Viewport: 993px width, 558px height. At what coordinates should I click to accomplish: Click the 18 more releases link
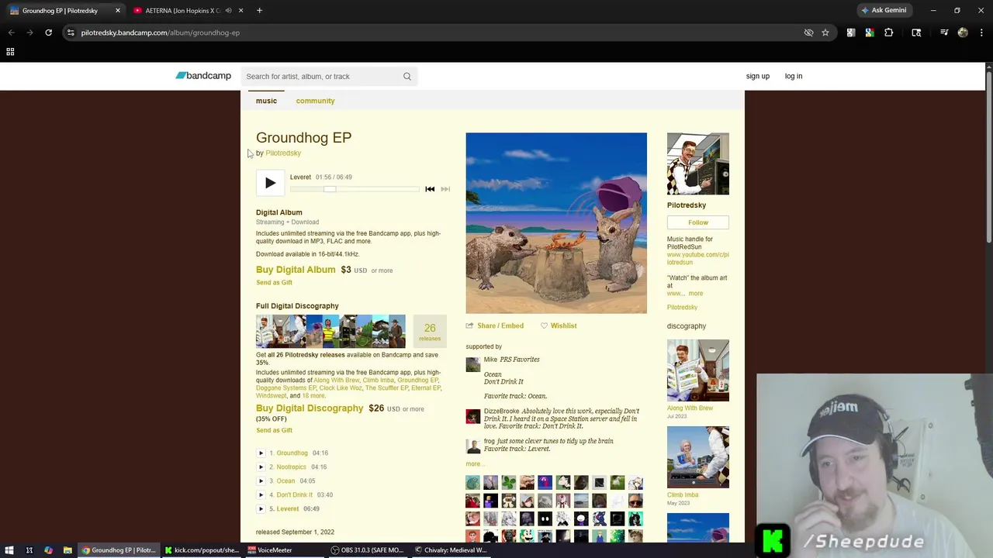313,396
